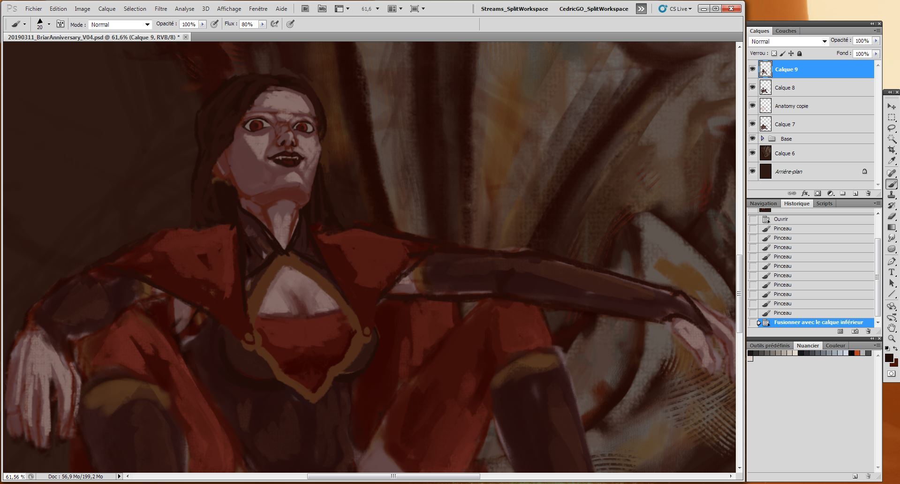Pick the Clone Stamp tool
Image resolution: width=900 pixels, height=484 pixels.
click(x=892, y=194)
